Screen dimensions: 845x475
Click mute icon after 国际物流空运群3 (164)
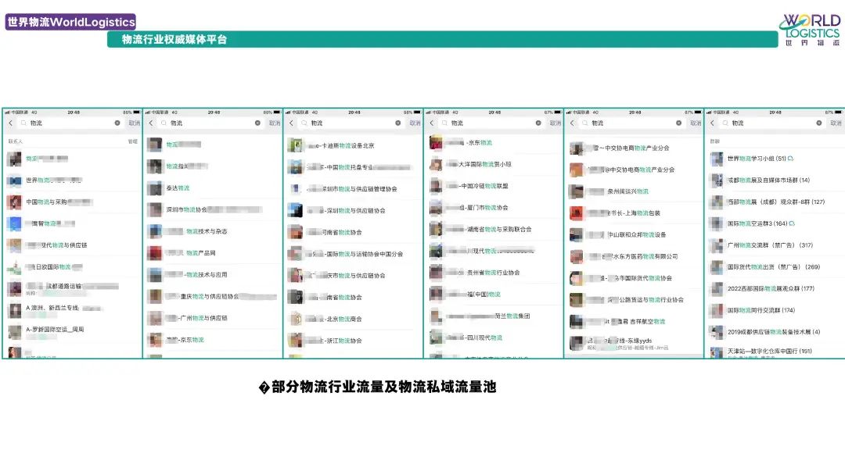tap(792, 223)
